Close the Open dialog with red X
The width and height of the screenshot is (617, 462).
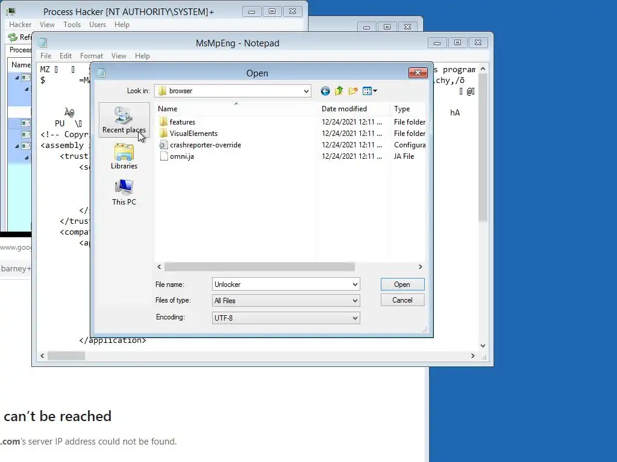coord(418,73)
